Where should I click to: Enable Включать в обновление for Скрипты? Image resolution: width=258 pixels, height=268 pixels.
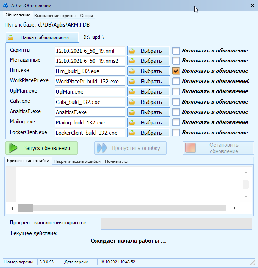[x=176, y=51]
